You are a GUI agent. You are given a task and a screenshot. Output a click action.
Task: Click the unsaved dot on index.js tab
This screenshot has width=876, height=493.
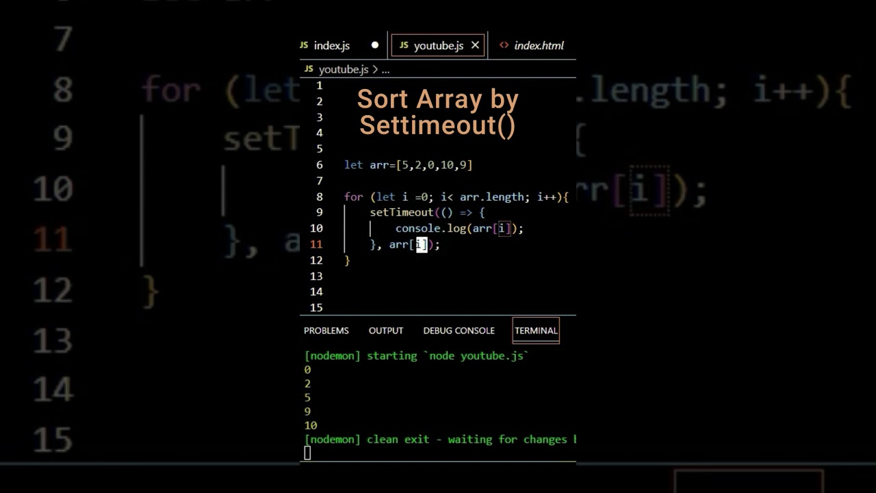point(374,45)
